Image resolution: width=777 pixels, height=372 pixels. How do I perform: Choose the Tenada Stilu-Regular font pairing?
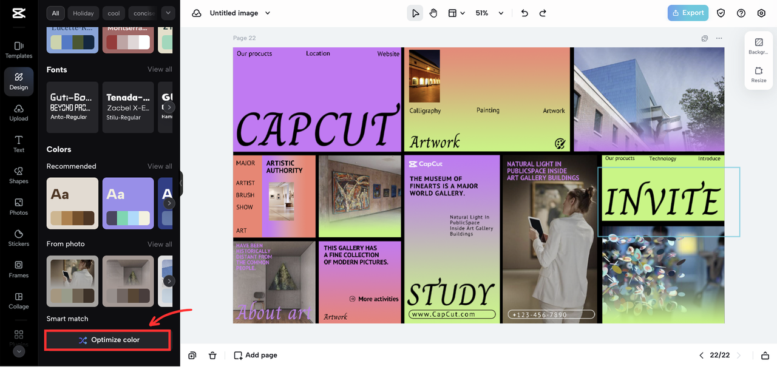(128, 107)
